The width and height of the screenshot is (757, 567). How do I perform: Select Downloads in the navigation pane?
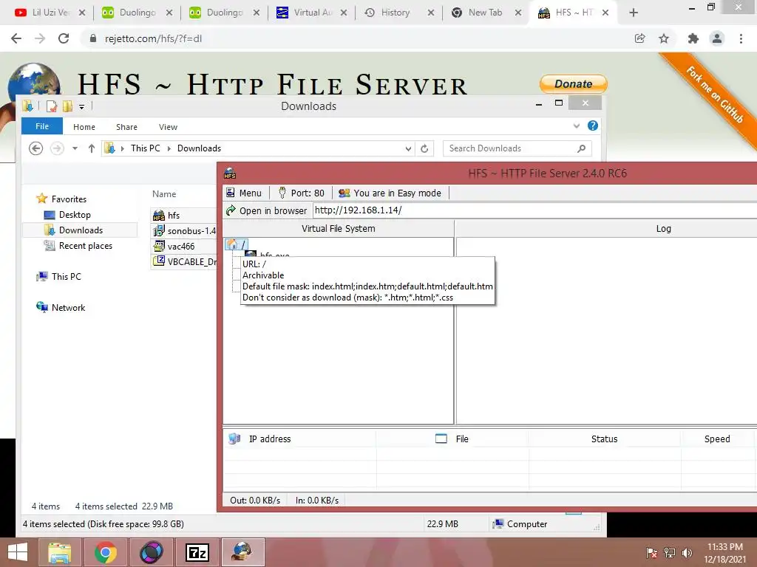click(80, 230)
